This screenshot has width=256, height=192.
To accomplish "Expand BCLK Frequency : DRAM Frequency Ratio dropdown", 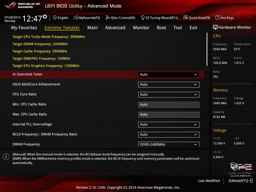I will (x=169, y=135).
